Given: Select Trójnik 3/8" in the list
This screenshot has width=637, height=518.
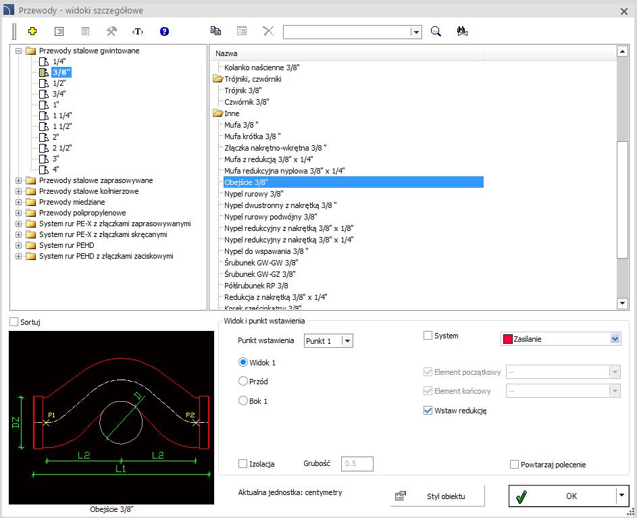Looking at the screenshot, I should (x=243, y=90).
